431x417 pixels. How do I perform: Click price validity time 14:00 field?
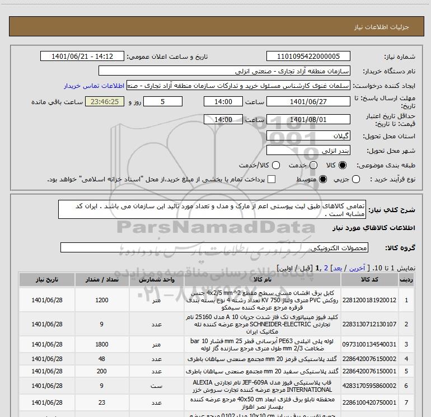point(223,119)
